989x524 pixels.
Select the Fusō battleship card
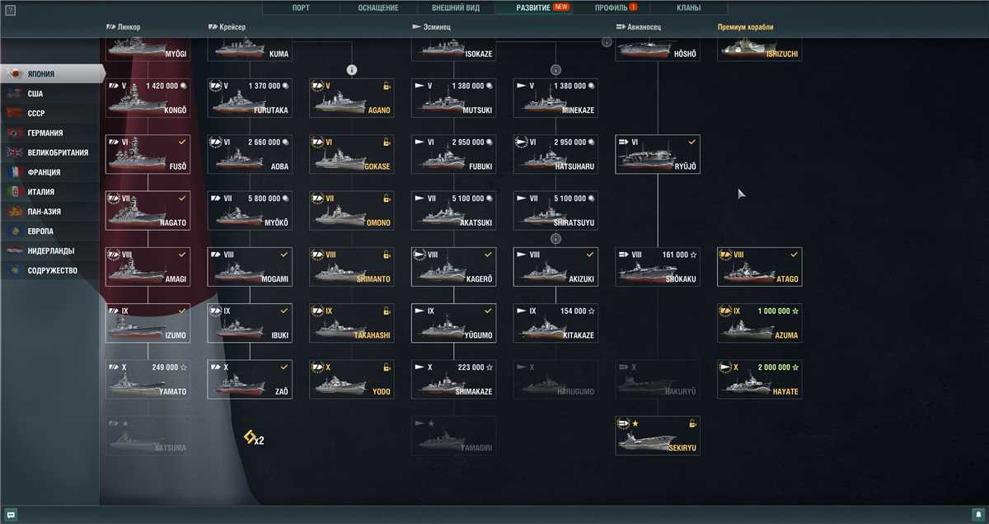pyautogui.click(x=148, y=154)
